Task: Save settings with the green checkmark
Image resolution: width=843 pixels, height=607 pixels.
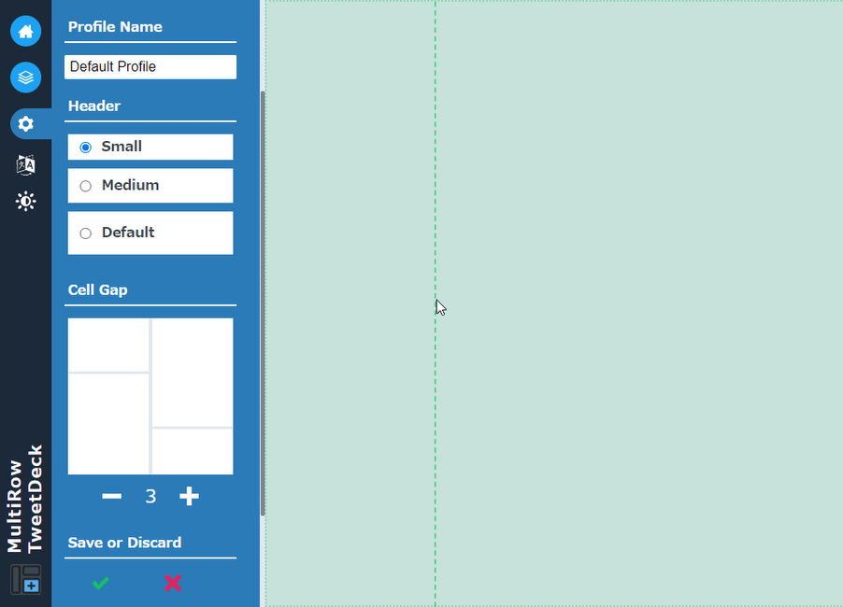Action: [x=101, y=583]
